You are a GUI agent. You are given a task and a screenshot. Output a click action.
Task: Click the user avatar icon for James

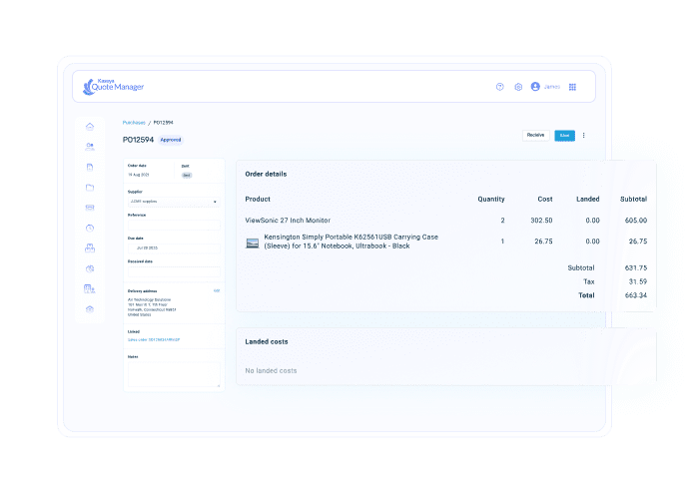coord(536,87)
